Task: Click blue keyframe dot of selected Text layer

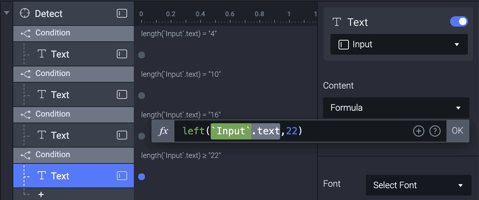Action: point(141,177)
